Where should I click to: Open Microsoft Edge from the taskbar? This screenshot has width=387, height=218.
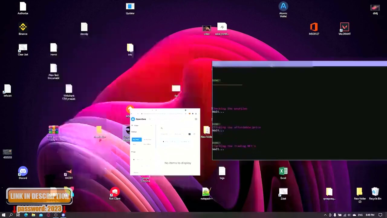[x=26, y=215]
